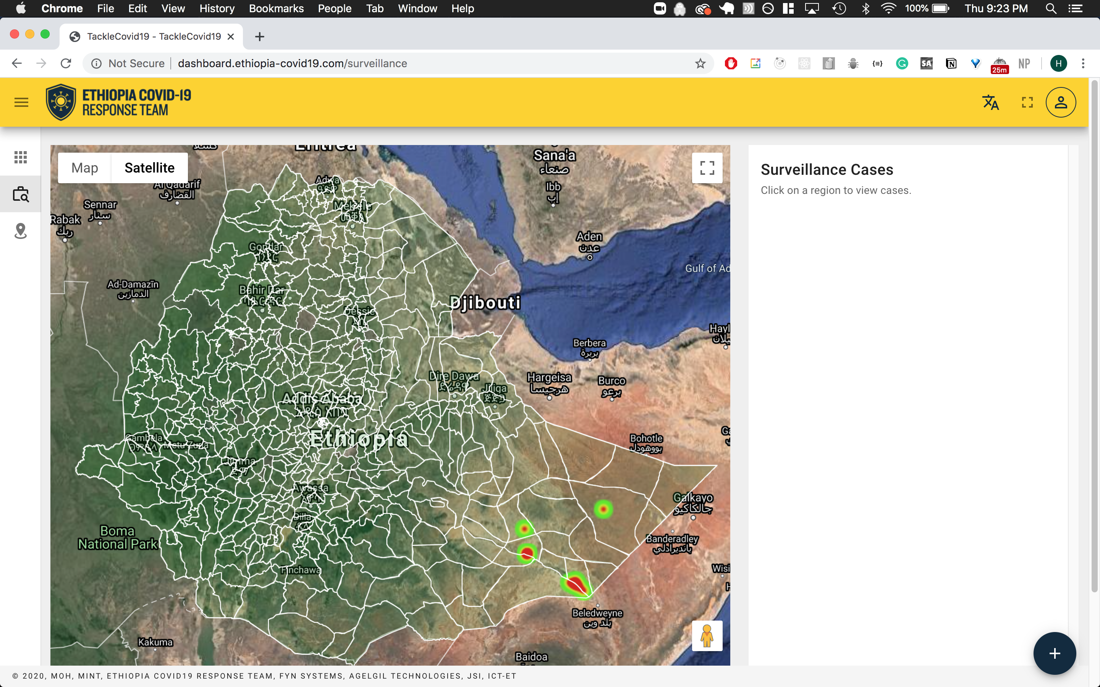Open a new browser tab
This screenshot has height=687, width=1100.
pos(260,37)
